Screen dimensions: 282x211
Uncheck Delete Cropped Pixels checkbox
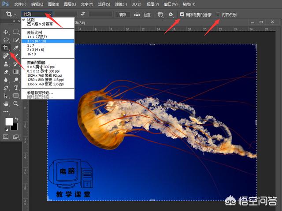pos(182,14)
